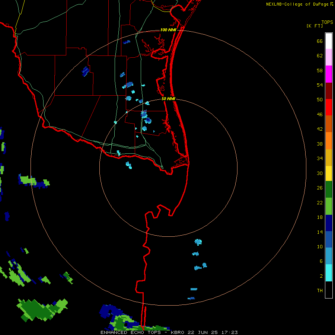Click the "KBRO" radar site identifier
Screen dimensions: 335x335
[178, 332]
